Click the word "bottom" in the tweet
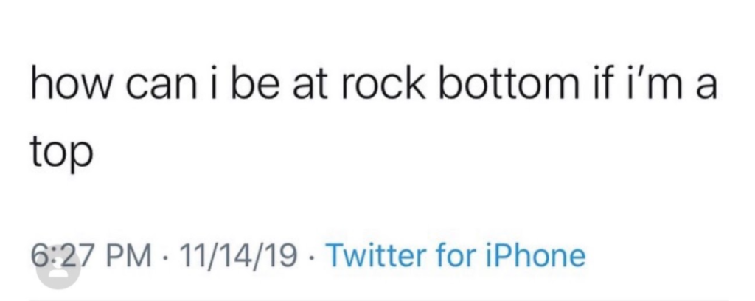755x301 pixels. point(509,85)
